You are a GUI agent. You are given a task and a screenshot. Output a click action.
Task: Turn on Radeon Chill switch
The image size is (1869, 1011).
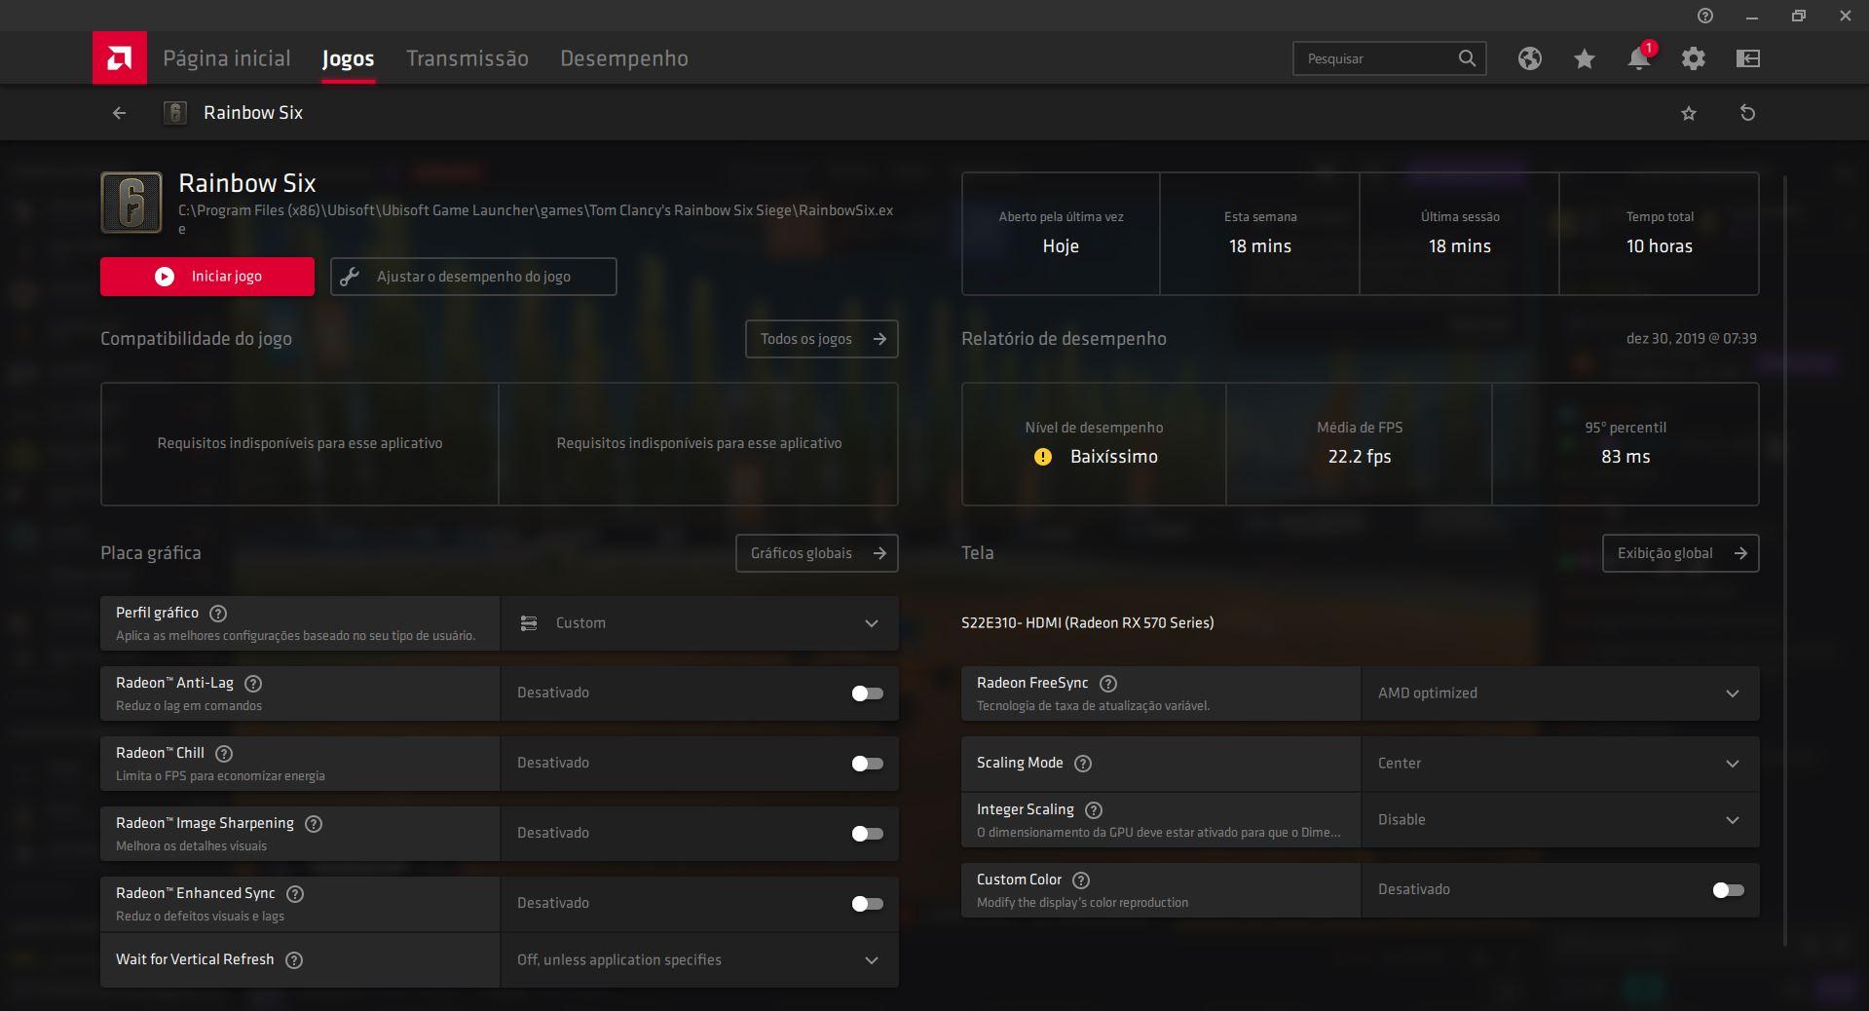point(866,764)
